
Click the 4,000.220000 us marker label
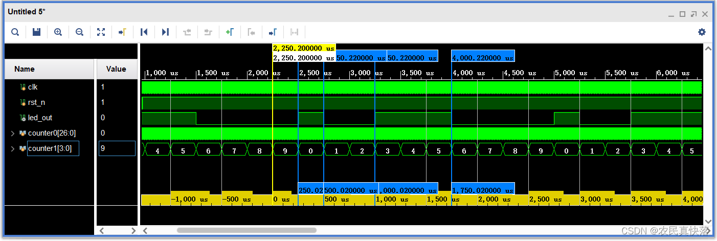pyautogui.click(x=483, y=58)
